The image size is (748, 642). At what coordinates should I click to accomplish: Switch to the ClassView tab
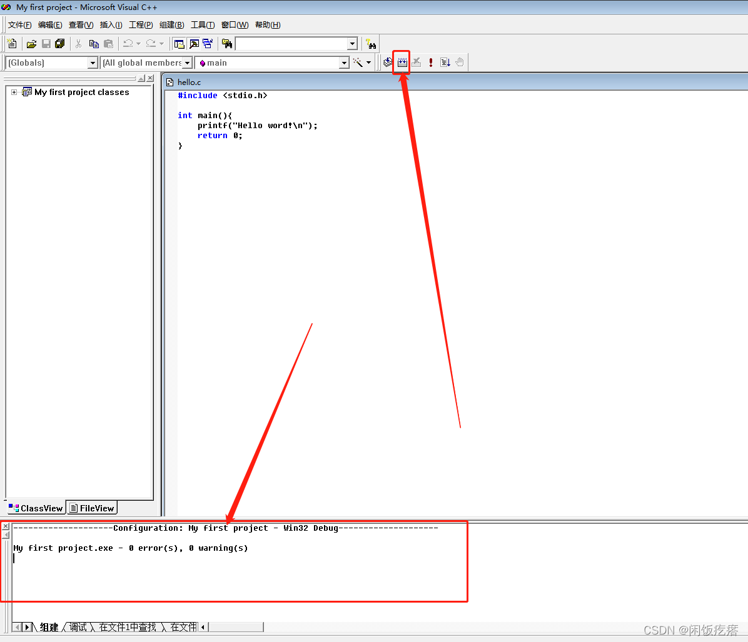36,508
